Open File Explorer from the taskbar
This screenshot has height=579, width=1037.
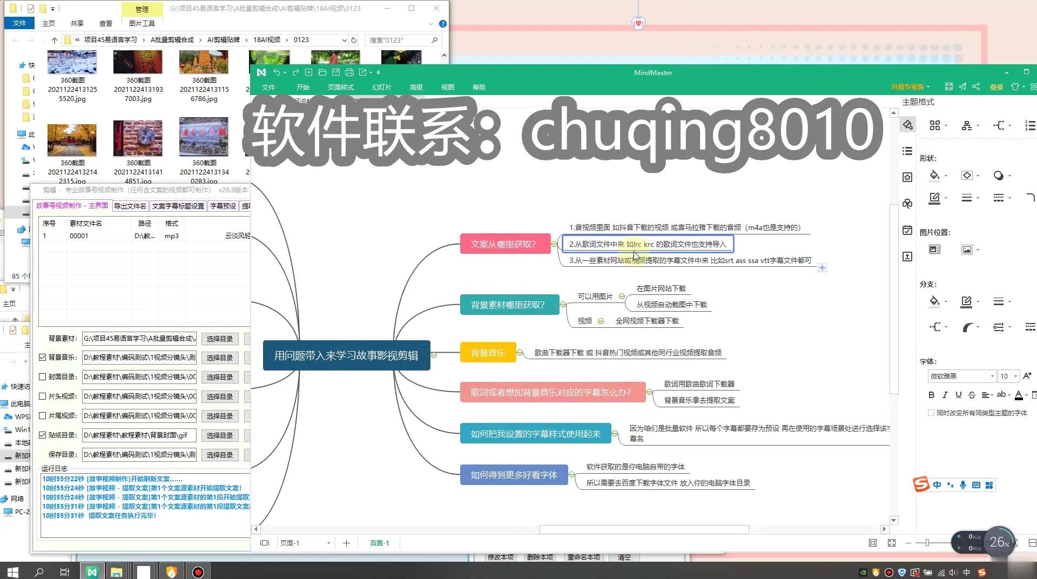click(x=116, y=571)
